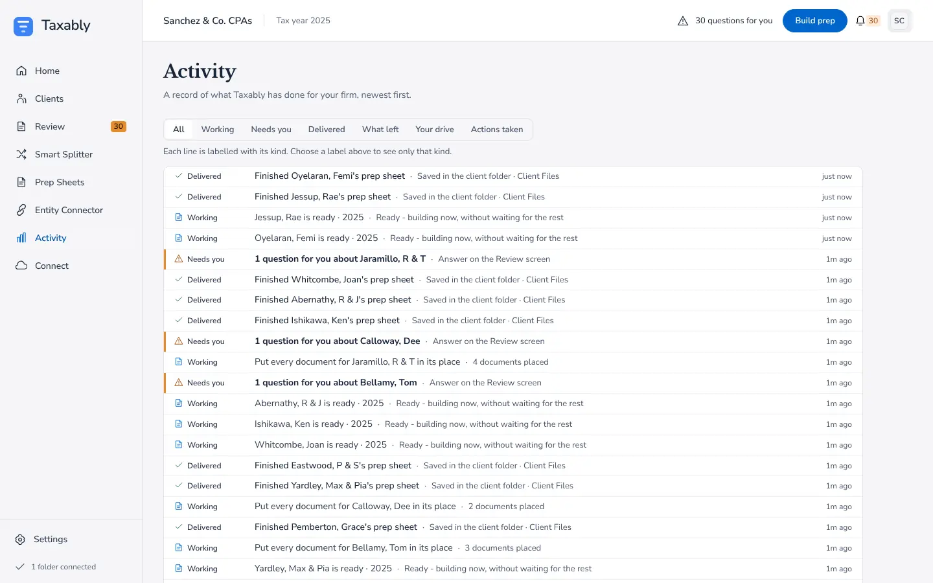
Task: Click the Settings gear icon
Action: [x=20, y=539]
